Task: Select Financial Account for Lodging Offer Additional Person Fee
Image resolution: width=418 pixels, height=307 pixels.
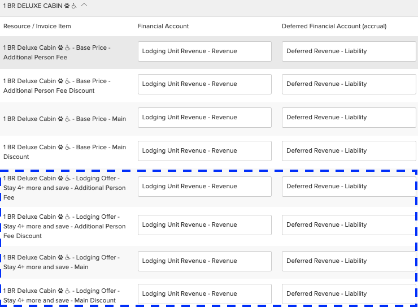Action: (204, 187)
